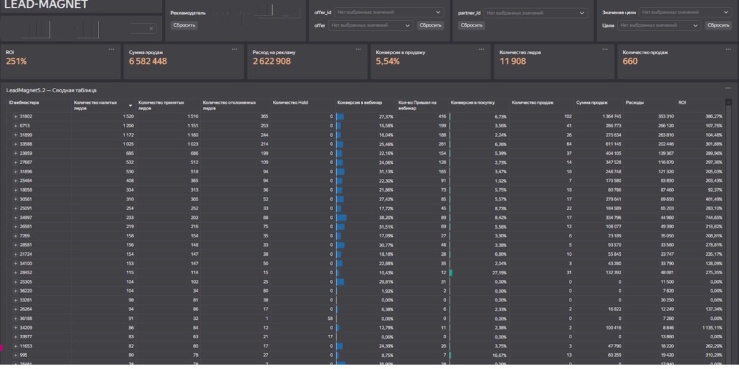Reset the Рекламодатель filter with Сбросить
This screenshot has height=369, width=739.
pos(184,25)
